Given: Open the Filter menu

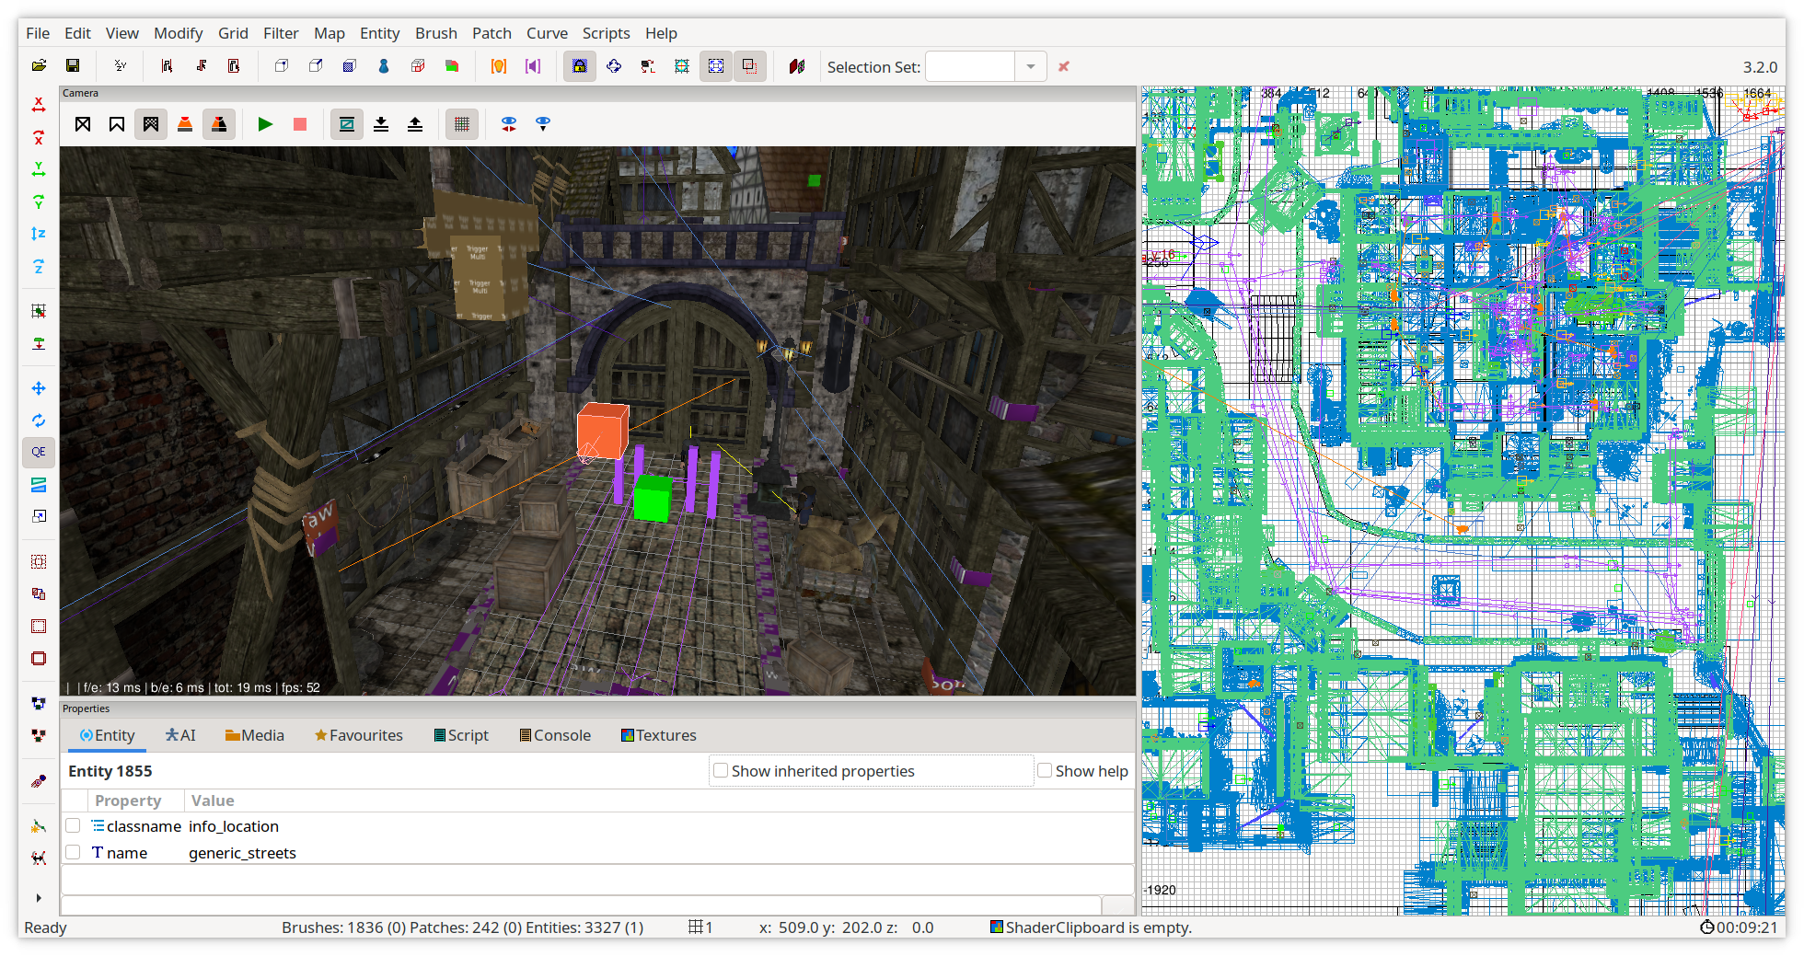Looking at the screenshot, I should coord(281,33).
